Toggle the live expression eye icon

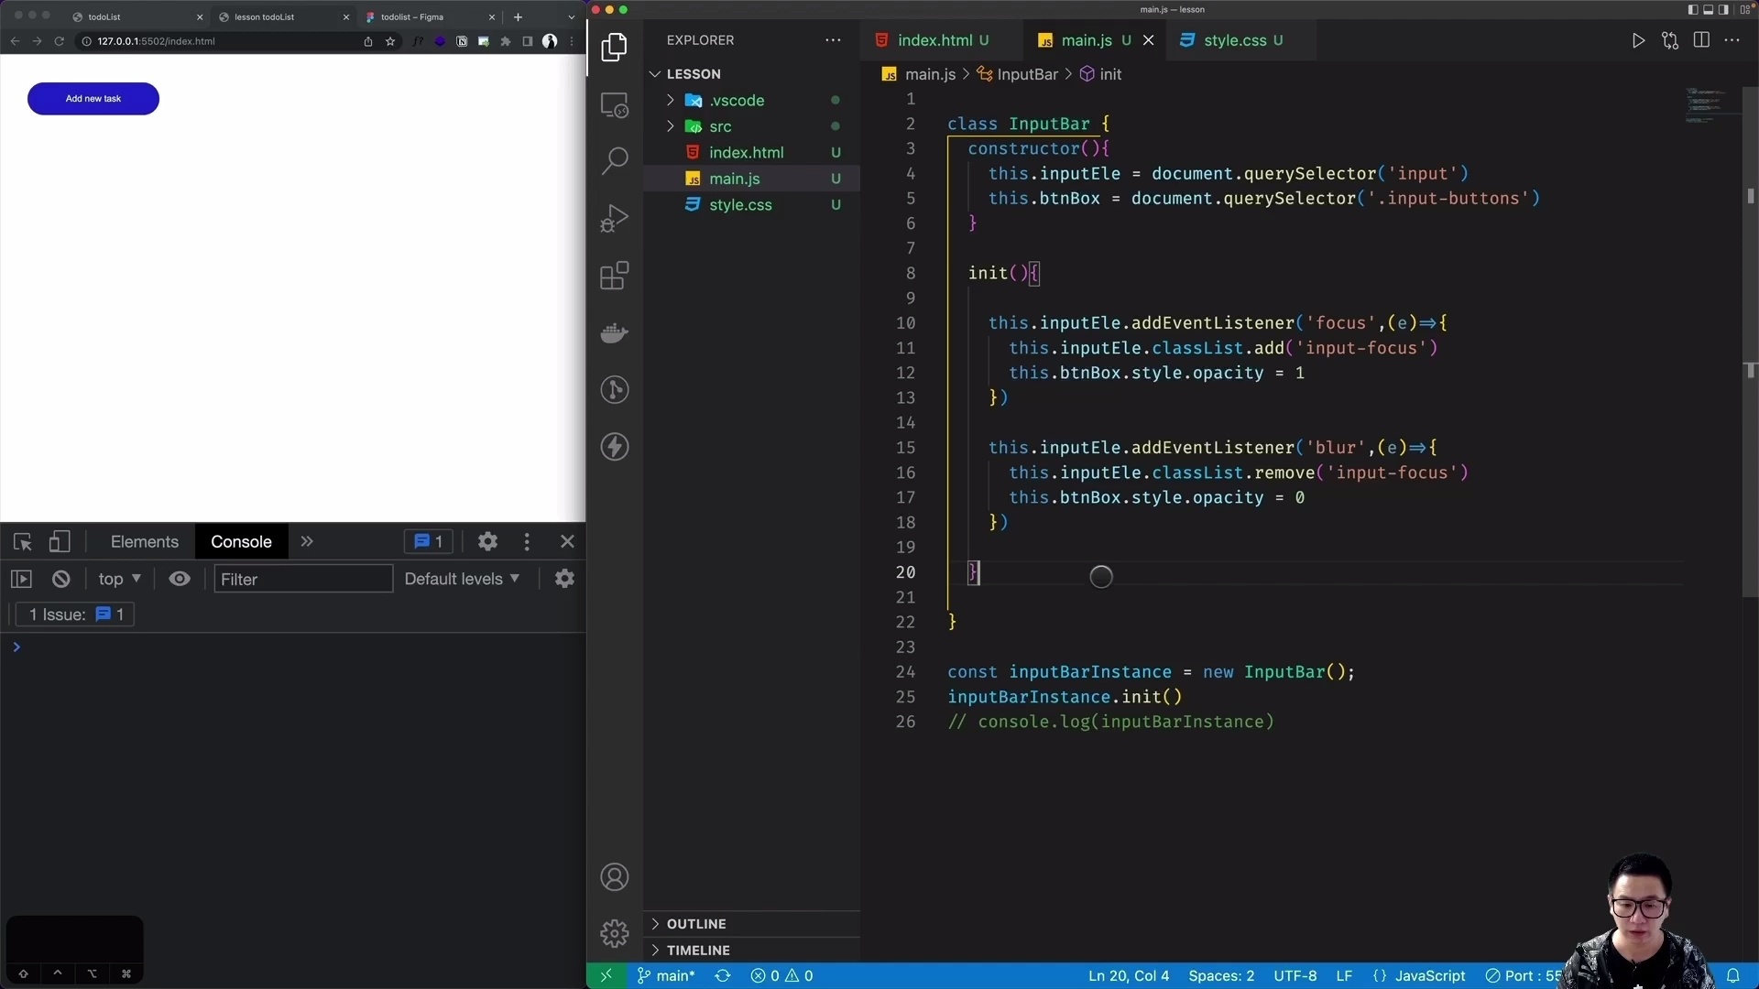point(180,578)
